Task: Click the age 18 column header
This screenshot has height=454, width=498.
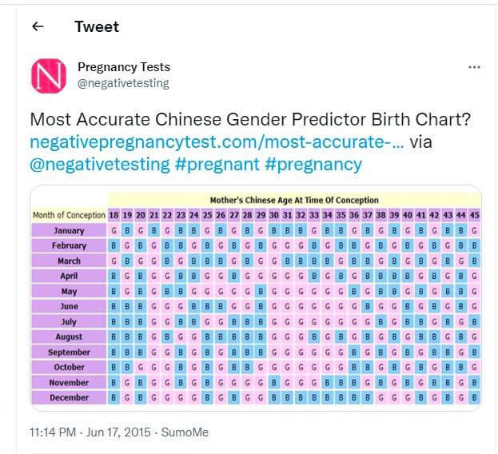Action: (114, 215)
